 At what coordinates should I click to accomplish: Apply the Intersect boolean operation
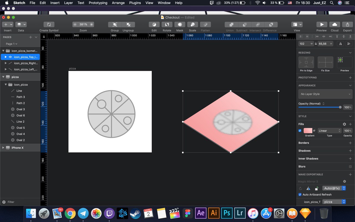pos(258,24)
